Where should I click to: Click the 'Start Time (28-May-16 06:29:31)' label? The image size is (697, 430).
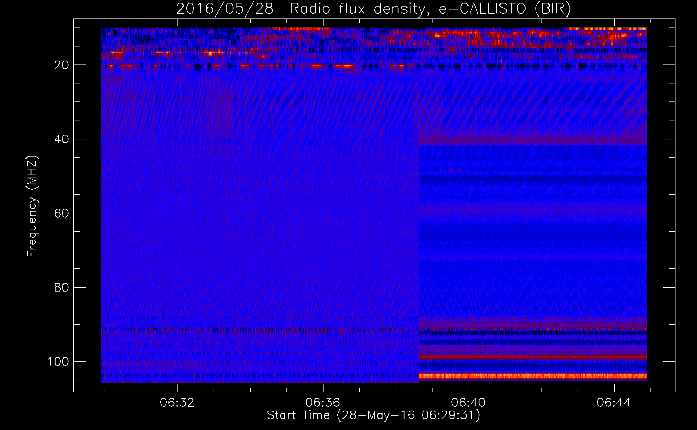[373, 415]
